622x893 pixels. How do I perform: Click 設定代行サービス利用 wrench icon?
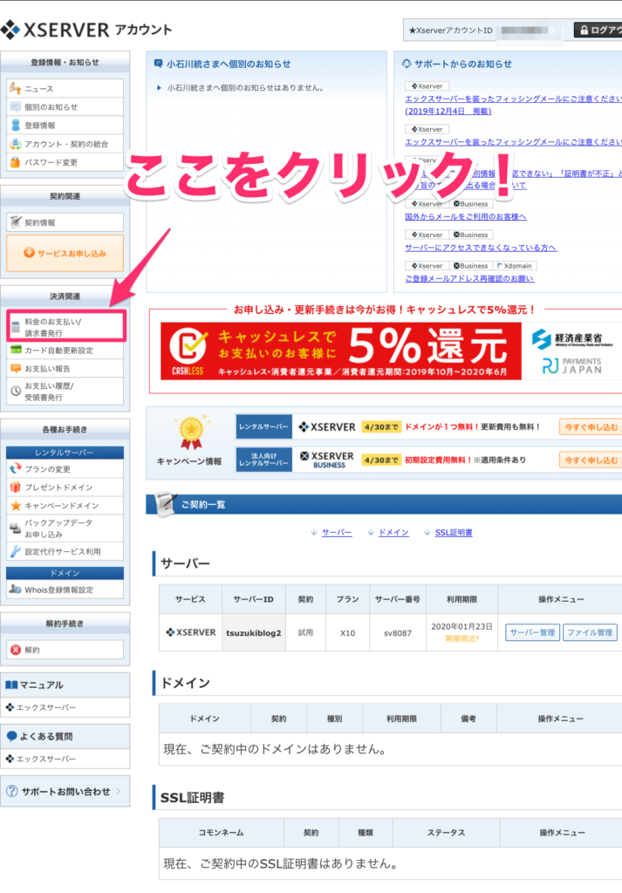coord(16,551)
